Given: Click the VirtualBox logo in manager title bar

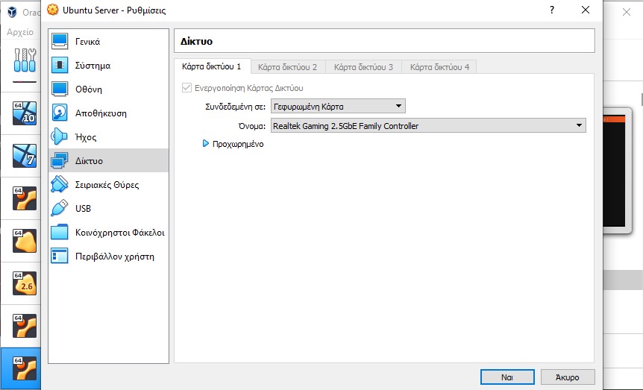Looking at the screenshot, I should coord(12,12).
